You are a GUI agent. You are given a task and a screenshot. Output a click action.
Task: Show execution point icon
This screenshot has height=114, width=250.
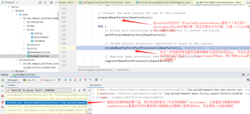pyautogui.click(x=59, y=80)
